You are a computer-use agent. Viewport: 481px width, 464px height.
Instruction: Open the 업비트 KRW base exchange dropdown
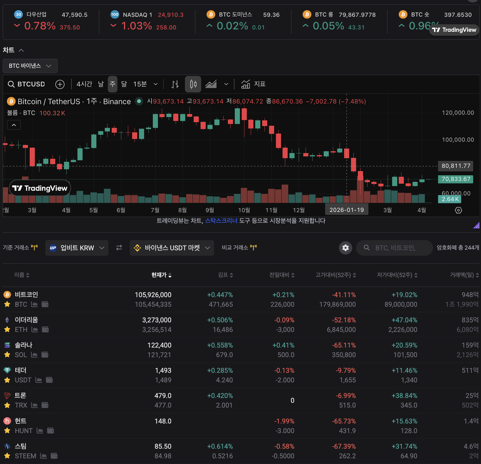[77, 248]
